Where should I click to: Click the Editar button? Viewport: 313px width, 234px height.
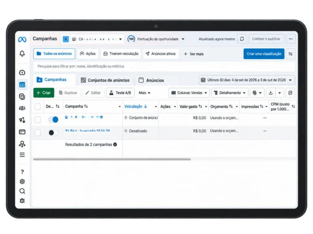pyautogui.click(x=93, y=93)
